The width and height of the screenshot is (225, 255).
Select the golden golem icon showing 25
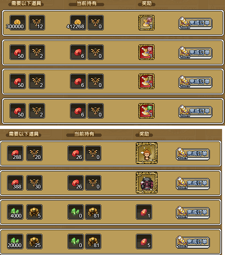[35, 242]
